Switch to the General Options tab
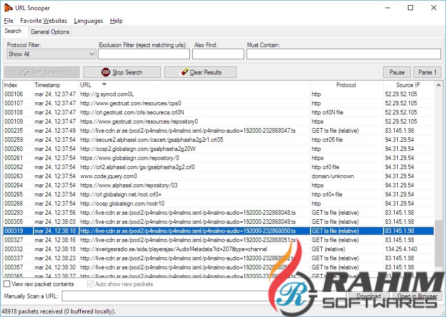Image resolution: width=446 pixels, height=317 pixels. click(50, 32)
